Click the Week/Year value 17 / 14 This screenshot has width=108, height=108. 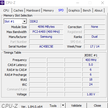coord(95,46)
